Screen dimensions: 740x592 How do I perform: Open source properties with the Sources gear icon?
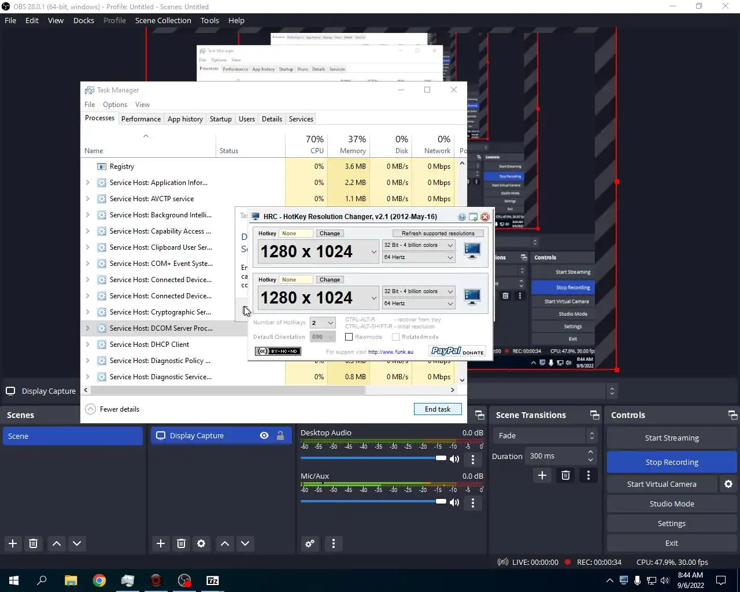pos(201,543)
